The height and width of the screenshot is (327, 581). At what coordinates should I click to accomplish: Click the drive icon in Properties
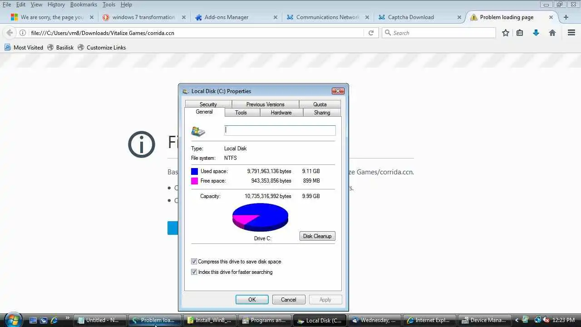pyautogui.click(x=198, y=131)
